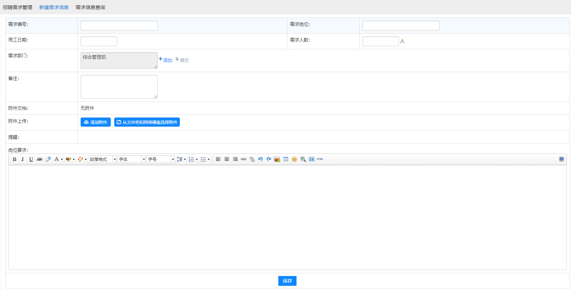Switch to 需求信息查询 tab

(90, 7)
